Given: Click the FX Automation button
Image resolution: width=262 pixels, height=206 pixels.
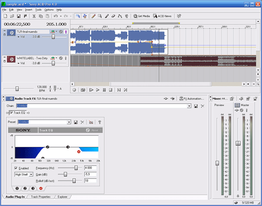Looking at the screenshot, I should click(192, 99).
